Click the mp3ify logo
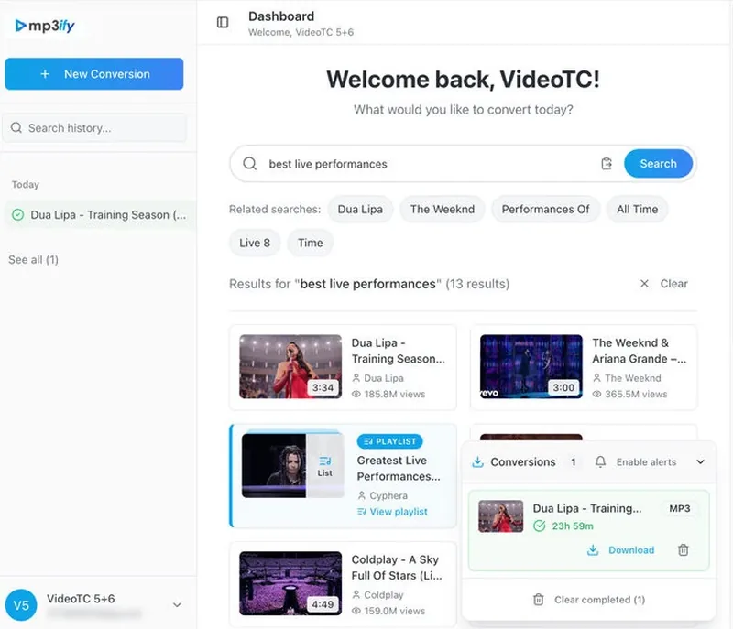 click(45, 26)
